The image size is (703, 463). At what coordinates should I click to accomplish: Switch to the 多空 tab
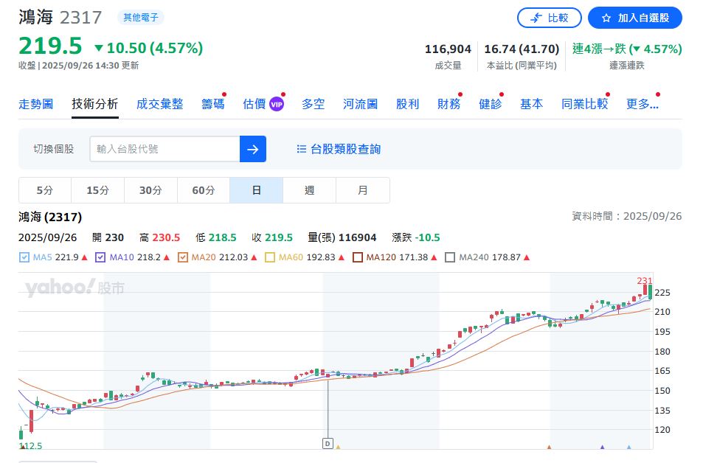pos(313,104)
